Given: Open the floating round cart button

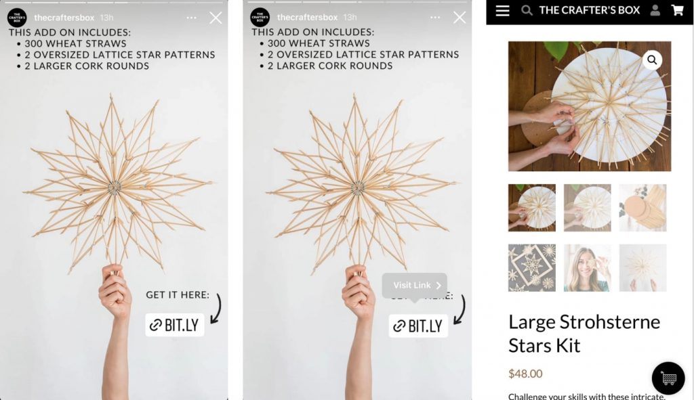Looking at the screenshot, I should coord(668,378).
